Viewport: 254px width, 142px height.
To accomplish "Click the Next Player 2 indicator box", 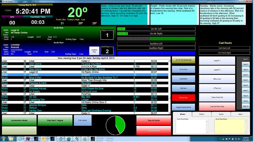I will 107,51.
